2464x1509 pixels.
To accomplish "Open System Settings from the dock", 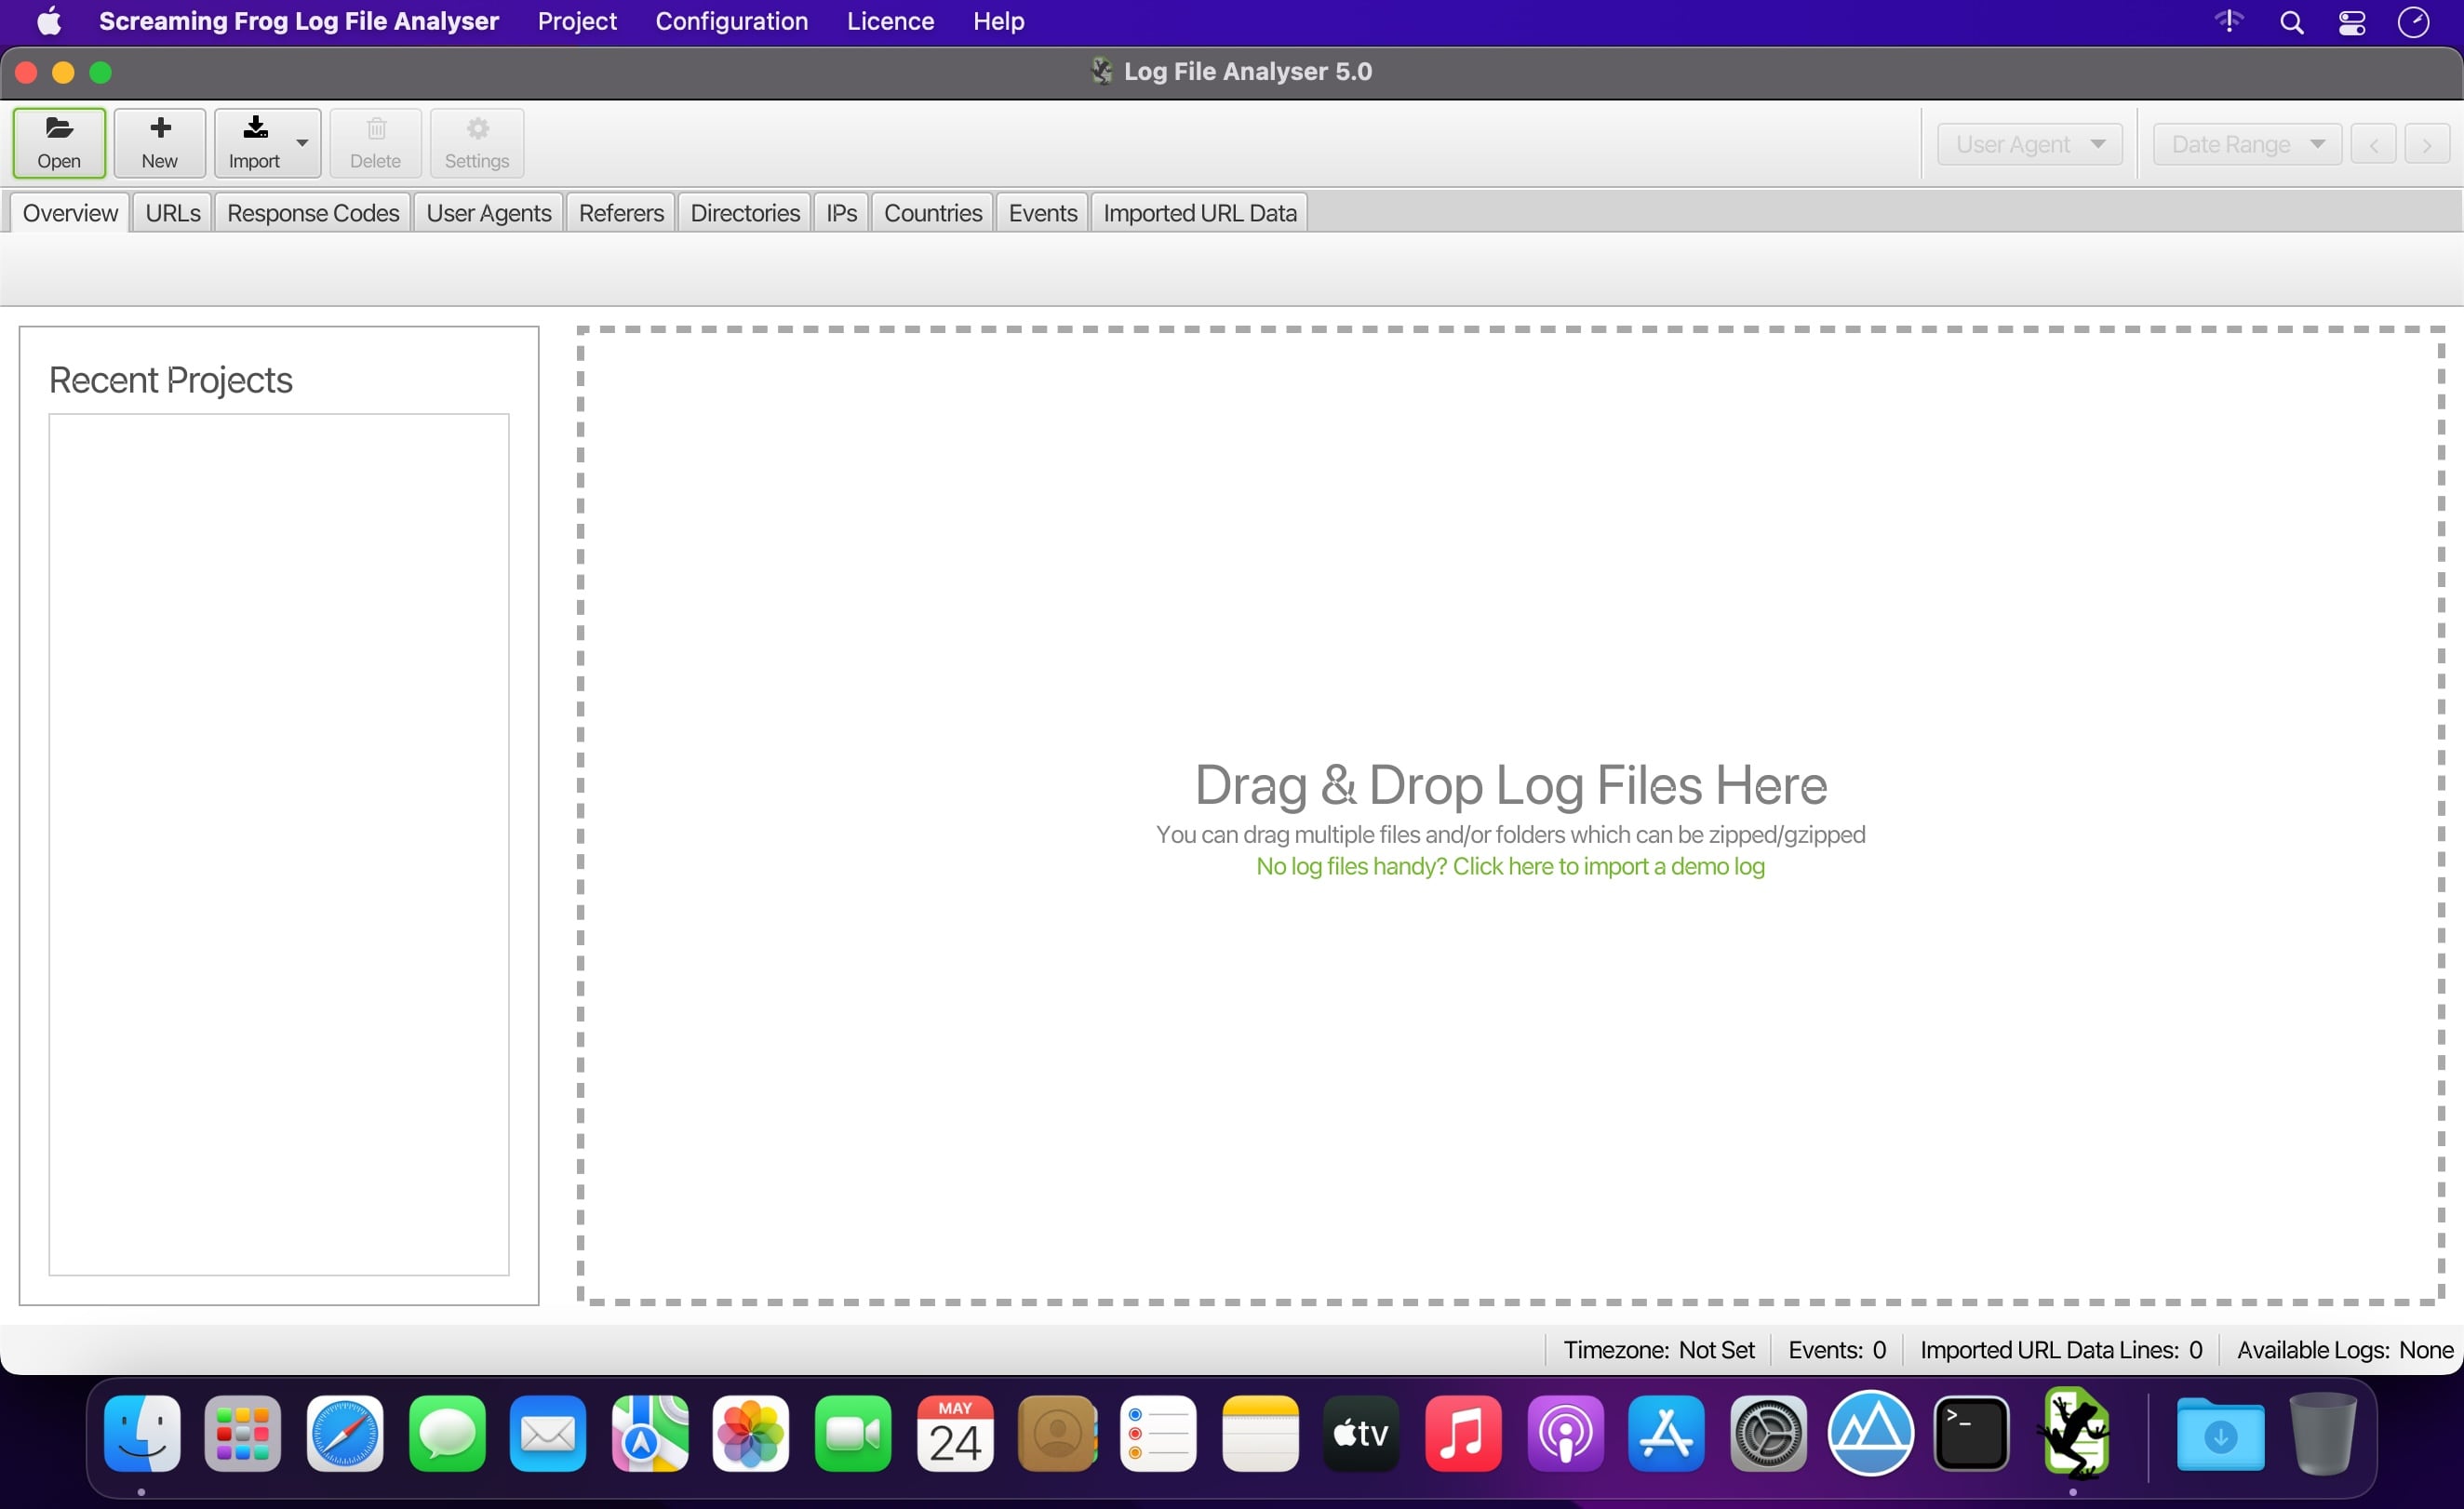I will point(1768,1433).
